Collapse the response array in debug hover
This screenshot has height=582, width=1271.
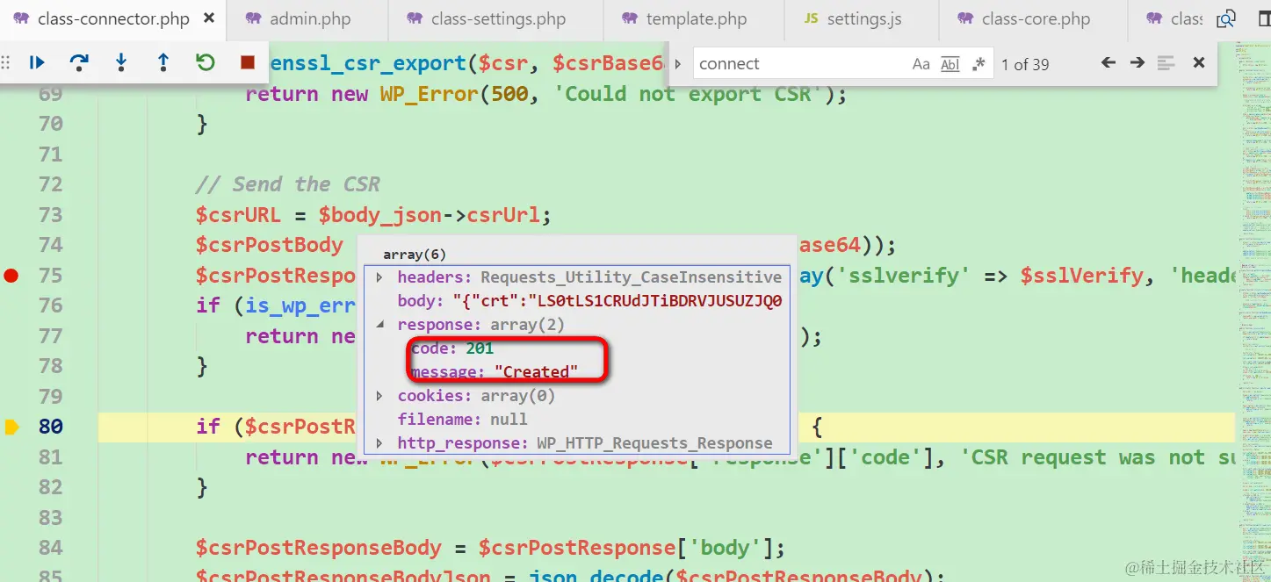(379, 325)
